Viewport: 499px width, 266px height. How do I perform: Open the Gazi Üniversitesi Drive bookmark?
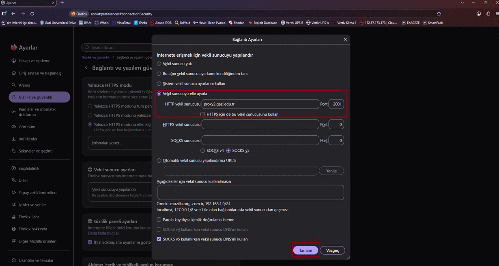click(x=58, y=23)
